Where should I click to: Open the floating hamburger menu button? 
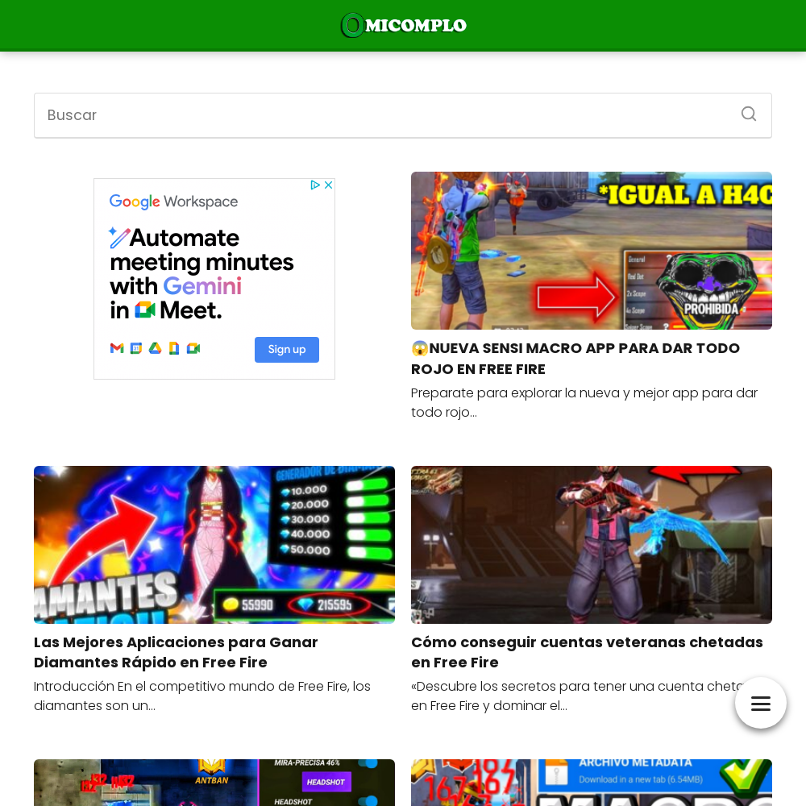click(760, 703)
